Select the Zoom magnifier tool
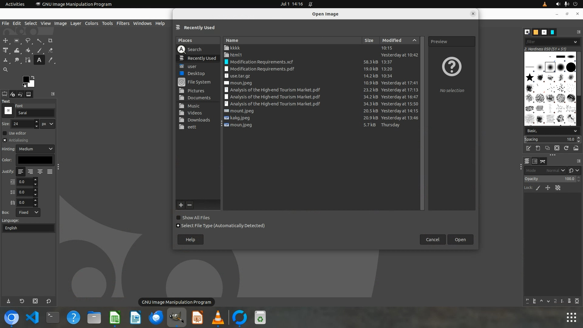Screen dimensions: 583x328 5,70
